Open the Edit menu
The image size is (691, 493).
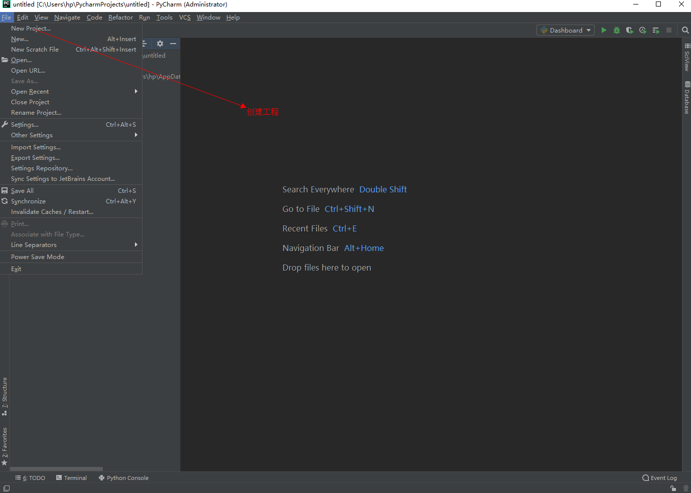(x=23, y=18)
